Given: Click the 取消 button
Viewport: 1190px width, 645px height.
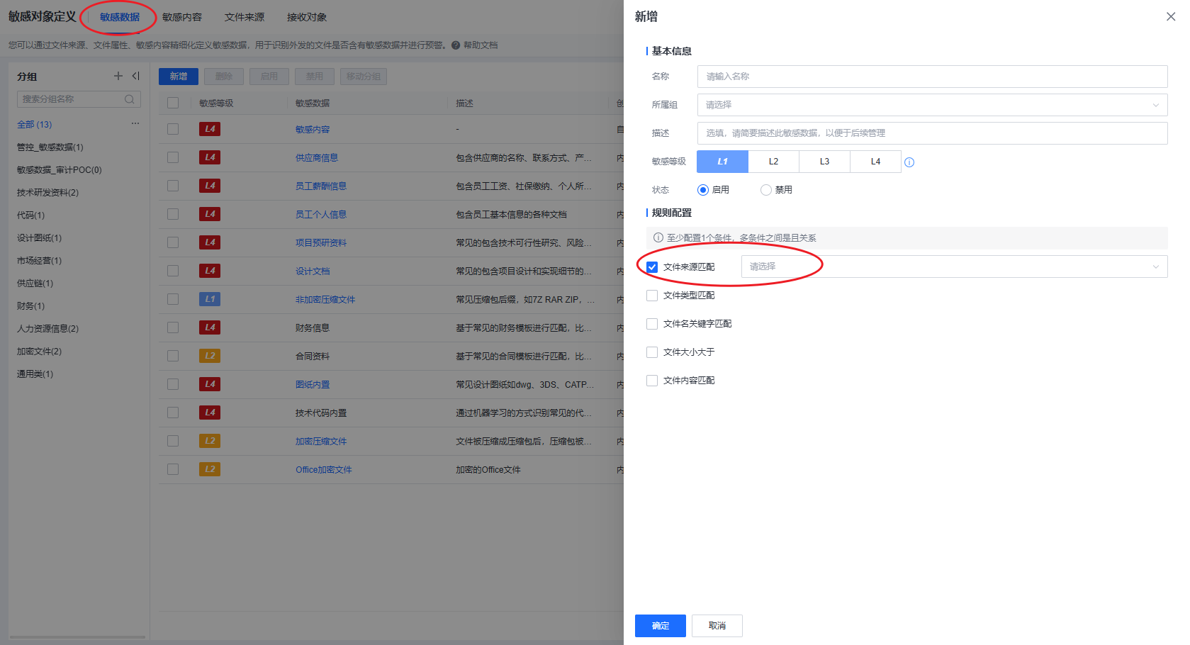Looking at the screenshot, I should click(x=717, y=626).
